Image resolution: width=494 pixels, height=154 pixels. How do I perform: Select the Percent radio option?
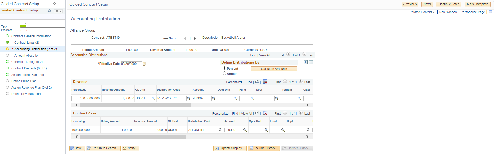tap(224, 68)
